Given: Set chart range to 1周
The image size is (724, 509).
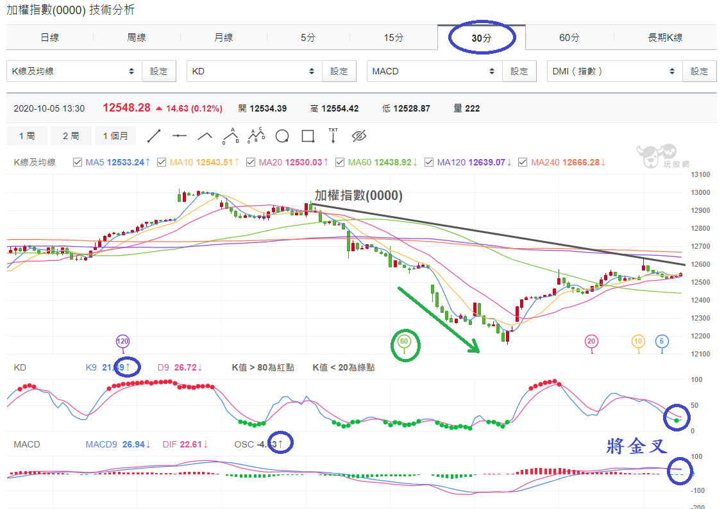Looking at the screenshot, I should click(x=27, y=136).
